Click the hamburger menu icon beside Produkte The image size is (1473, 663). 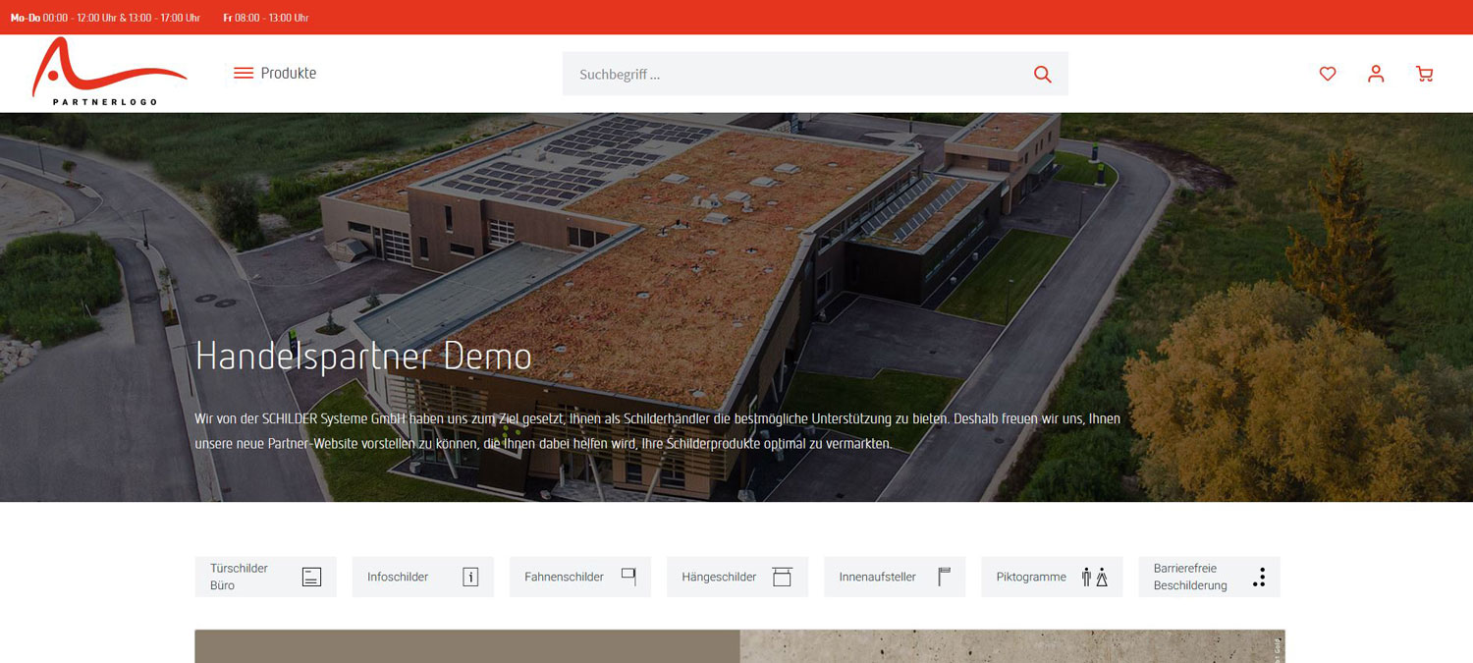click(x=244, y=73)
